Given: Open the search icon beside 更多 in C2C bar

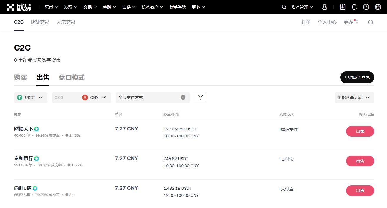Looking at the screenshot, I should (371, 22).
